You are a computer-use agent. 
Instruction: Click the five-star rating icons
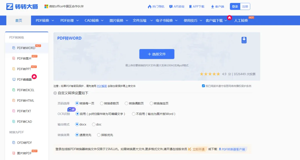[x=210, y=74]
